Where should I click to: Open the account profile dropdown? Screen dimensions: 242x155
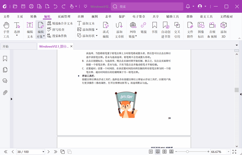(205, 6)
